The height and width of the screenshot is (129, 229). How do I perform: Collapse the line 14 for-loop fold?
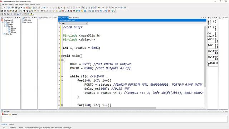click(x=62, y=80)
